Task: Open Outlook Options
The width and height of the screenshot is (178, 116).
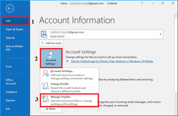Action: pos(10,100)
